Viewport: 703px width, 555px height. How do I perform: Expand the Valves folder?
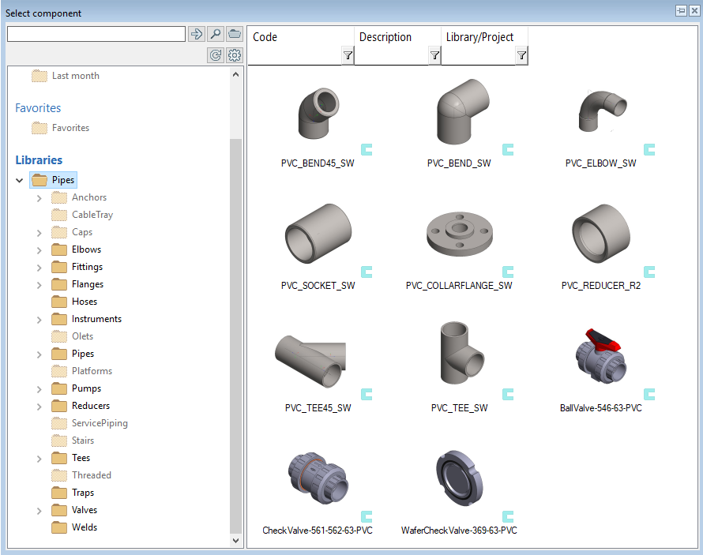tap(39, 510)
